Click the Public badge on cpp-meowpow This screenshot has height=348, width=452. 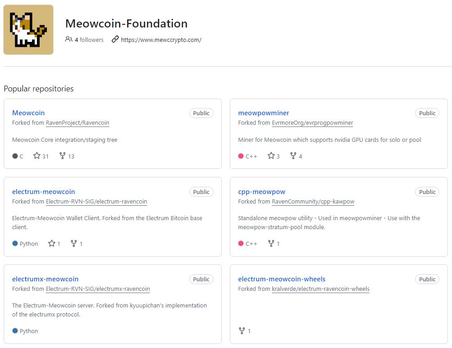click(427, 192)
